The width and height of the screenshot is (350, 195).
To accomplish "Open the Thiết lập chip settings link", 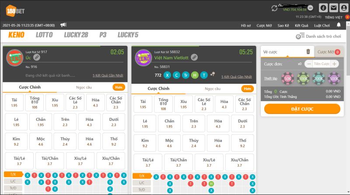I will tap(270, 79).
